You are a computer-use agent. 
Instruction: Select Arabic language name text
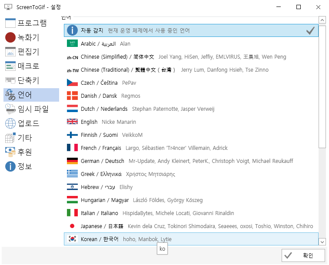tap(98, 43)
